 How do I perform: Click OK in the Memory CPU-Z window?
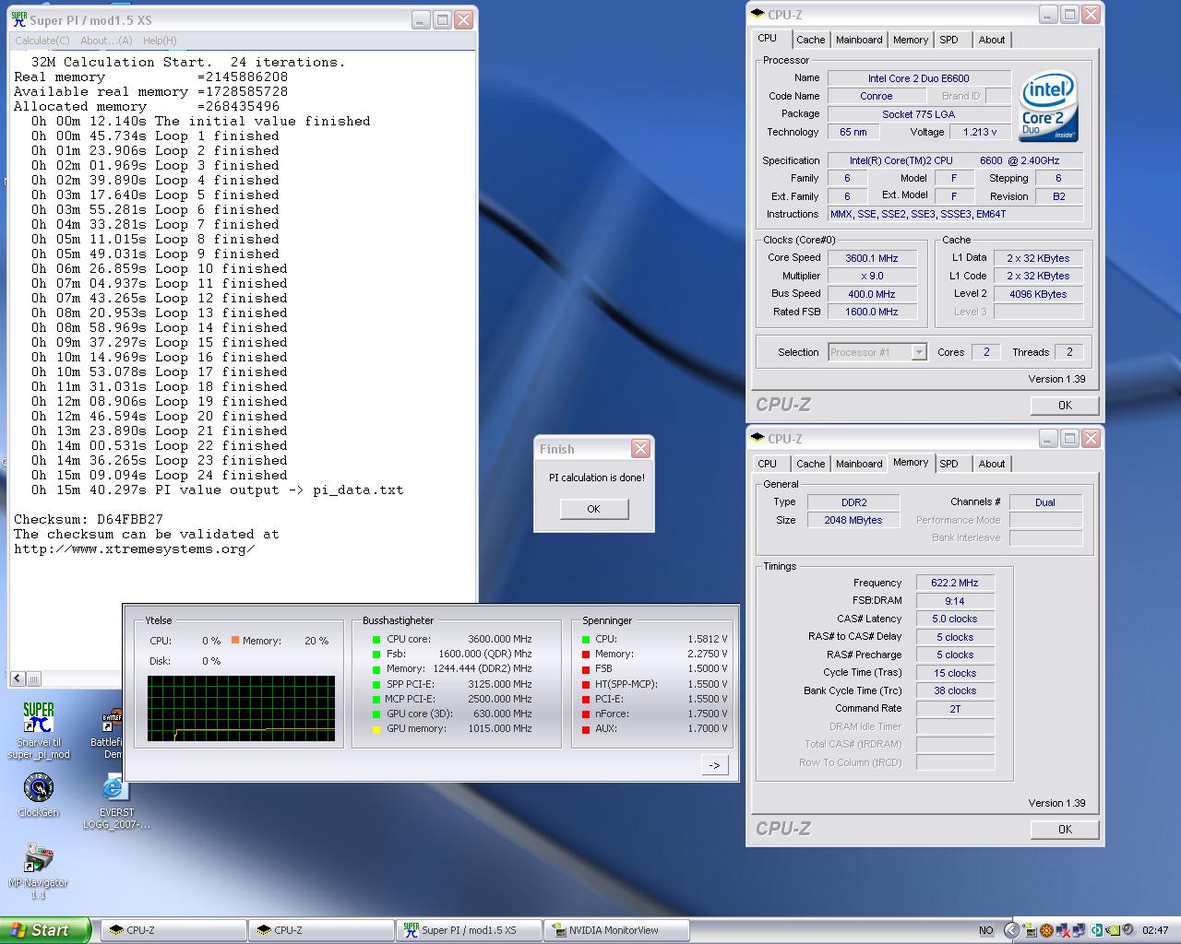[1065, 830]
